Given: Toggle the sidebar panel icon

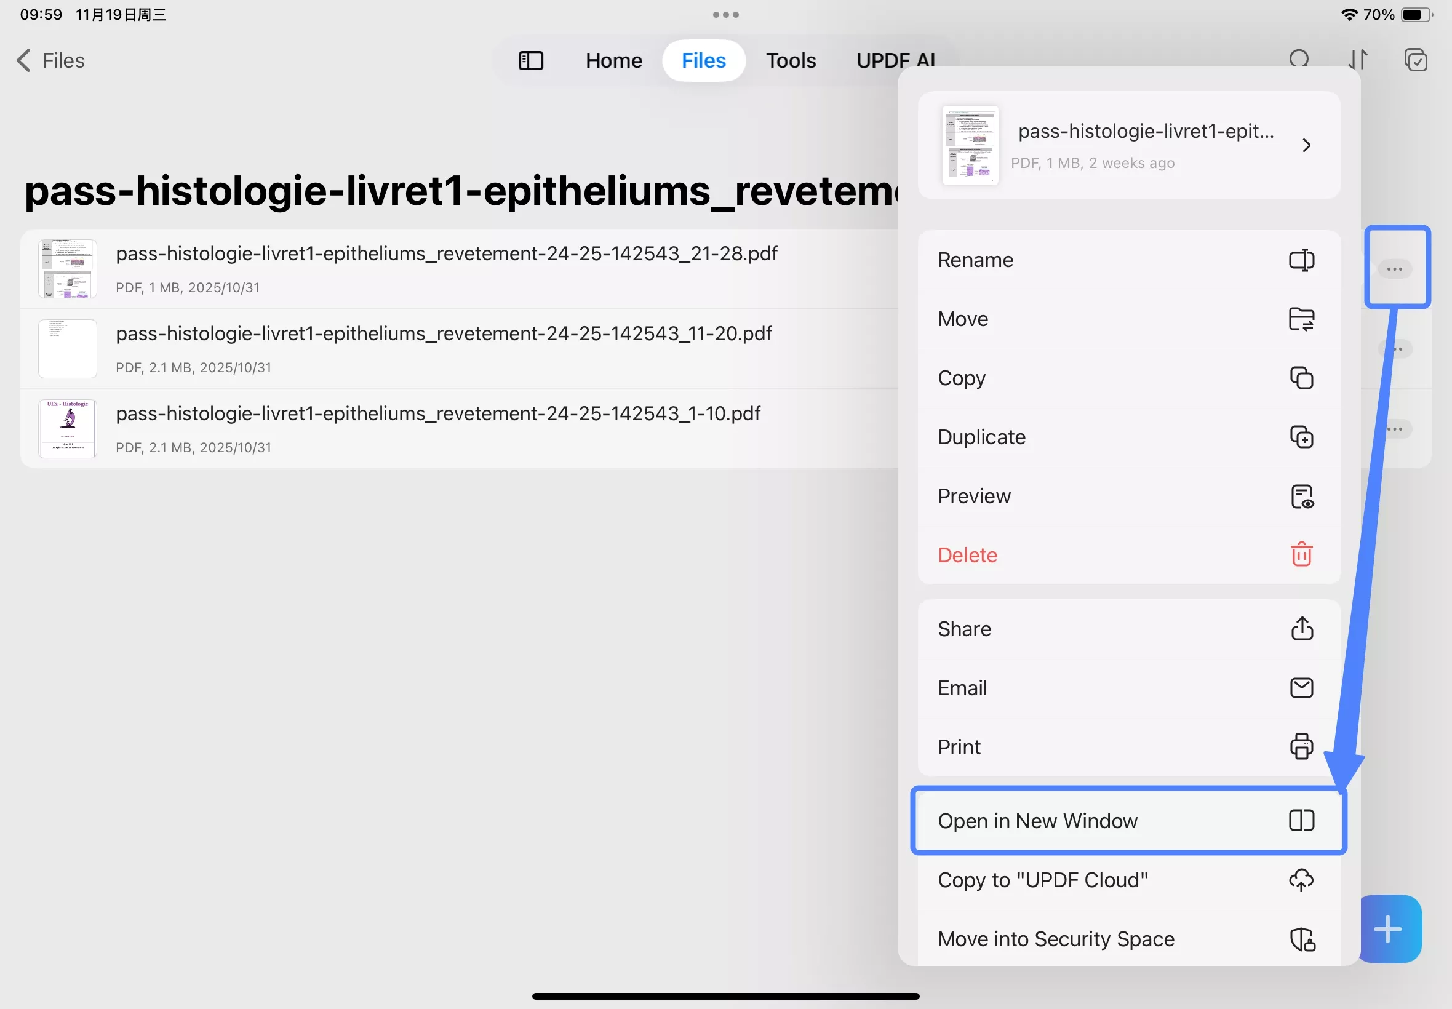Looking at the screenshot, I should coord(530,61).
